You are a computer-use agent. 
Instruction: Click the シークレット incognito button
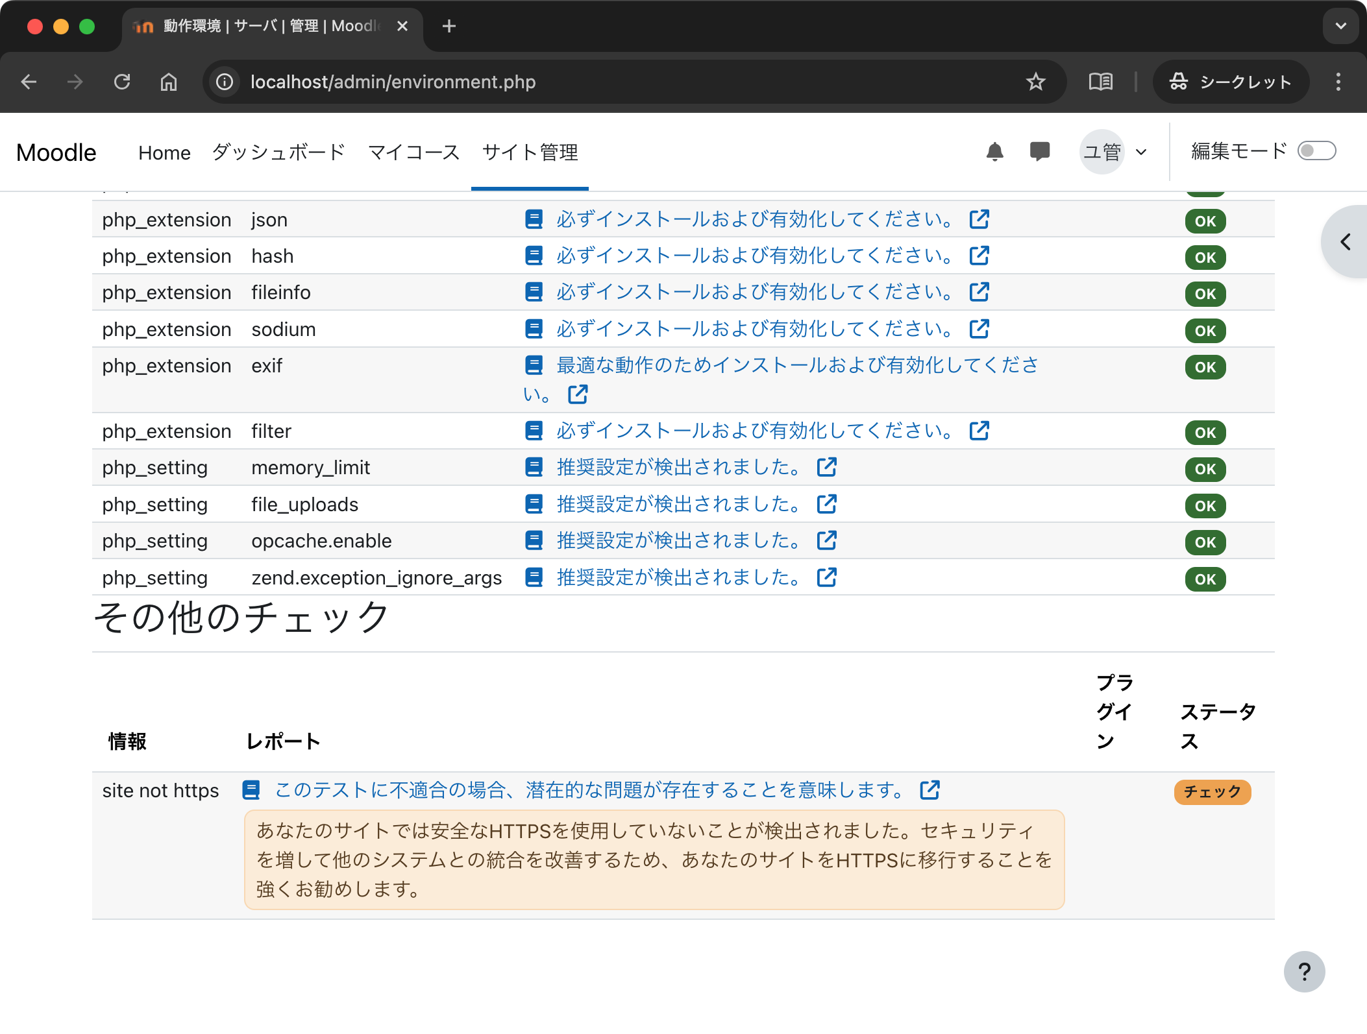tap(1230, 82)
